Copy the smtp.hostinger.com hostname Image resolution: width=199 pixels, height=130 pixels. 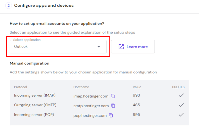pos(113,106)
